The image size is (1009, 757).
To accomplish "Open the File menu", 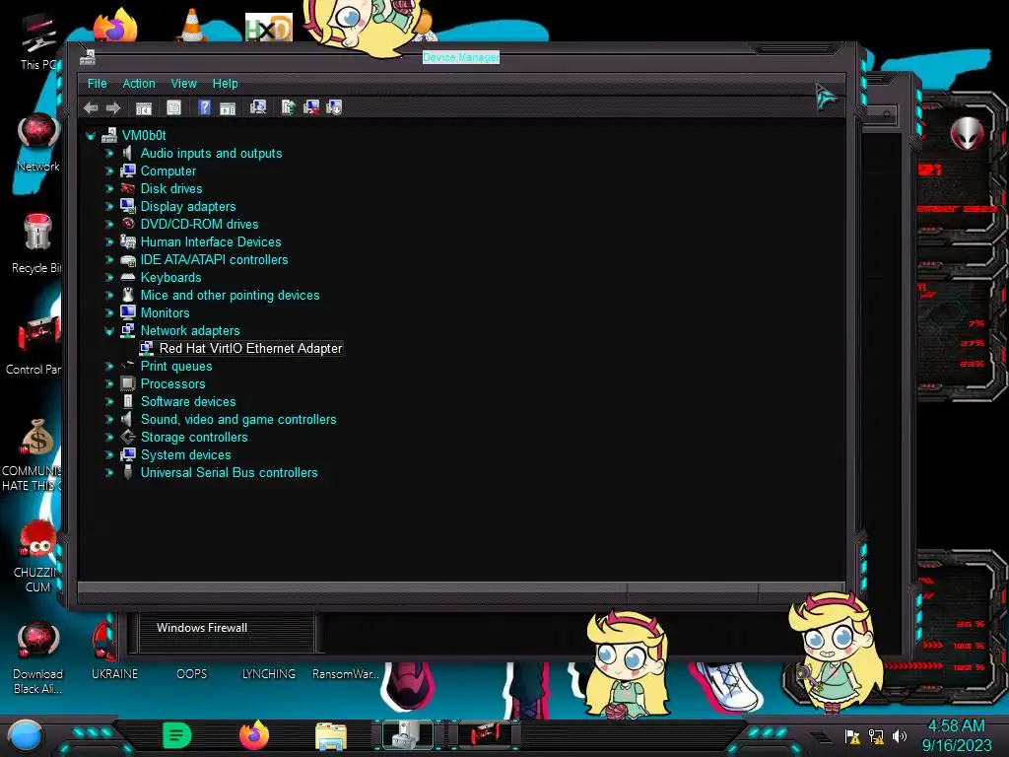I will 98,84.
